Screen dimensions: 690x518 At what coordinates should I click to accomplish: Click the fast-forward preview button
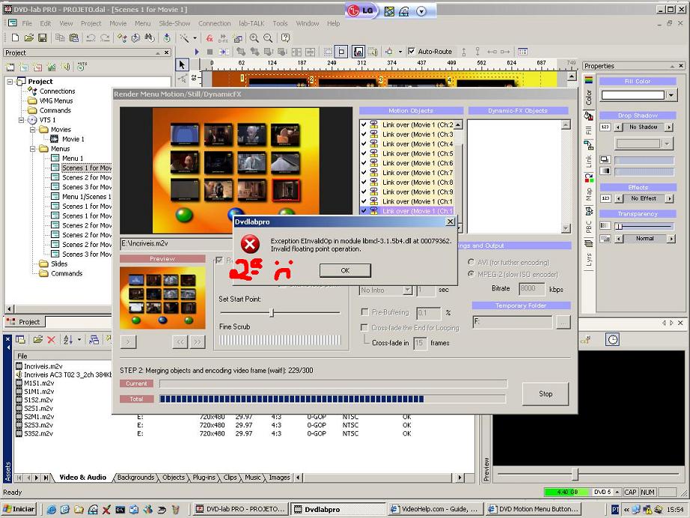198,341
